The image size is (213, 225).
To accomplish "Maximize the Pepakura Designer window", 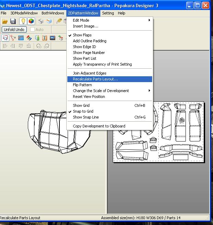I will (198, 5).
